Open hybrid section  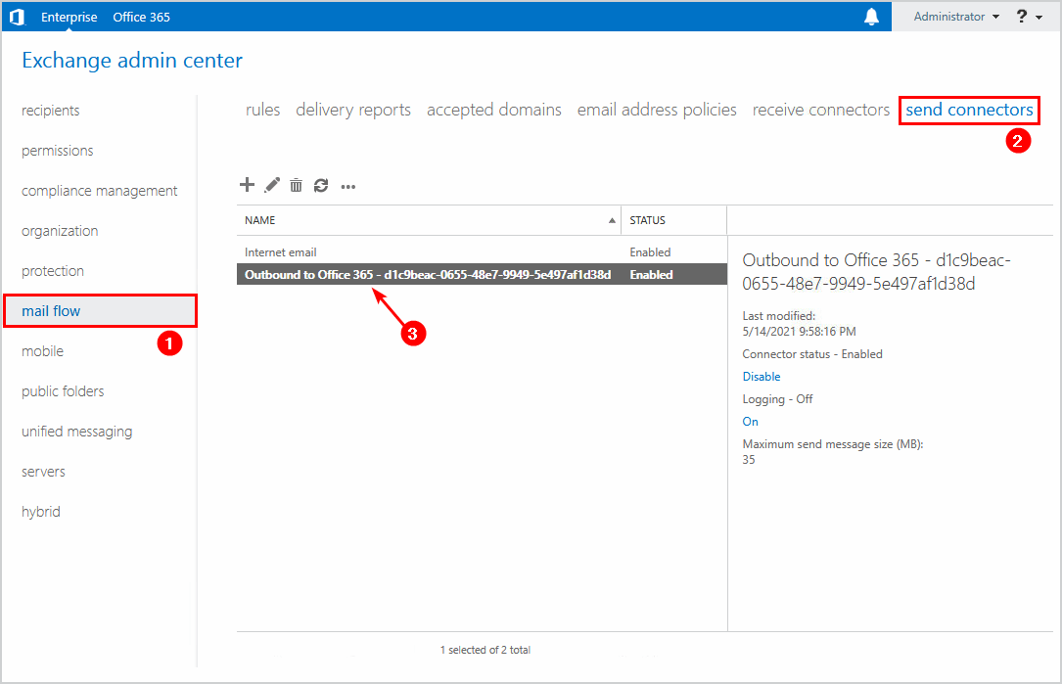click(x=41, y=512)
